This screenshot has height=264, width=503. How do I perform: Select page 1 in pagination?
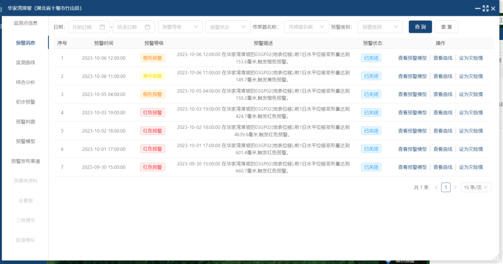click(x=446, y=187)
